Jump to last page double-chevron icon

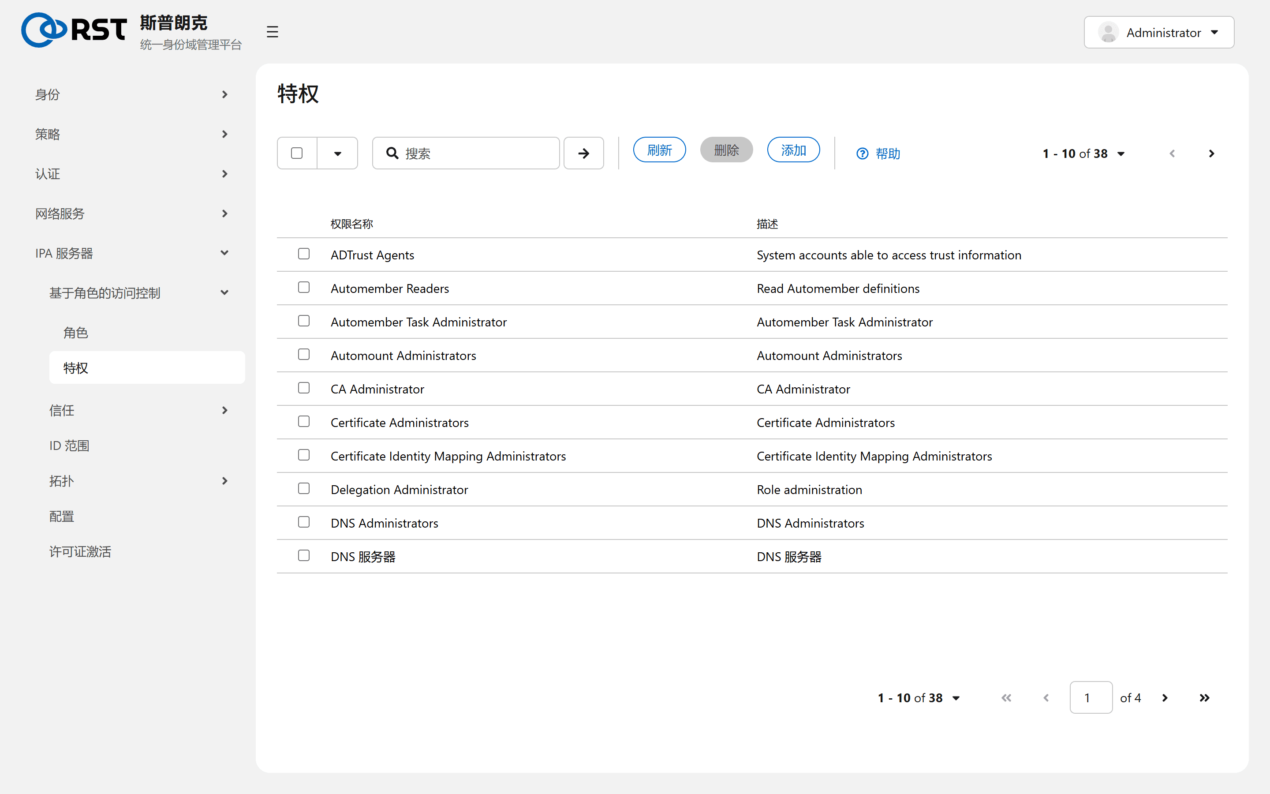[1204, 698]
